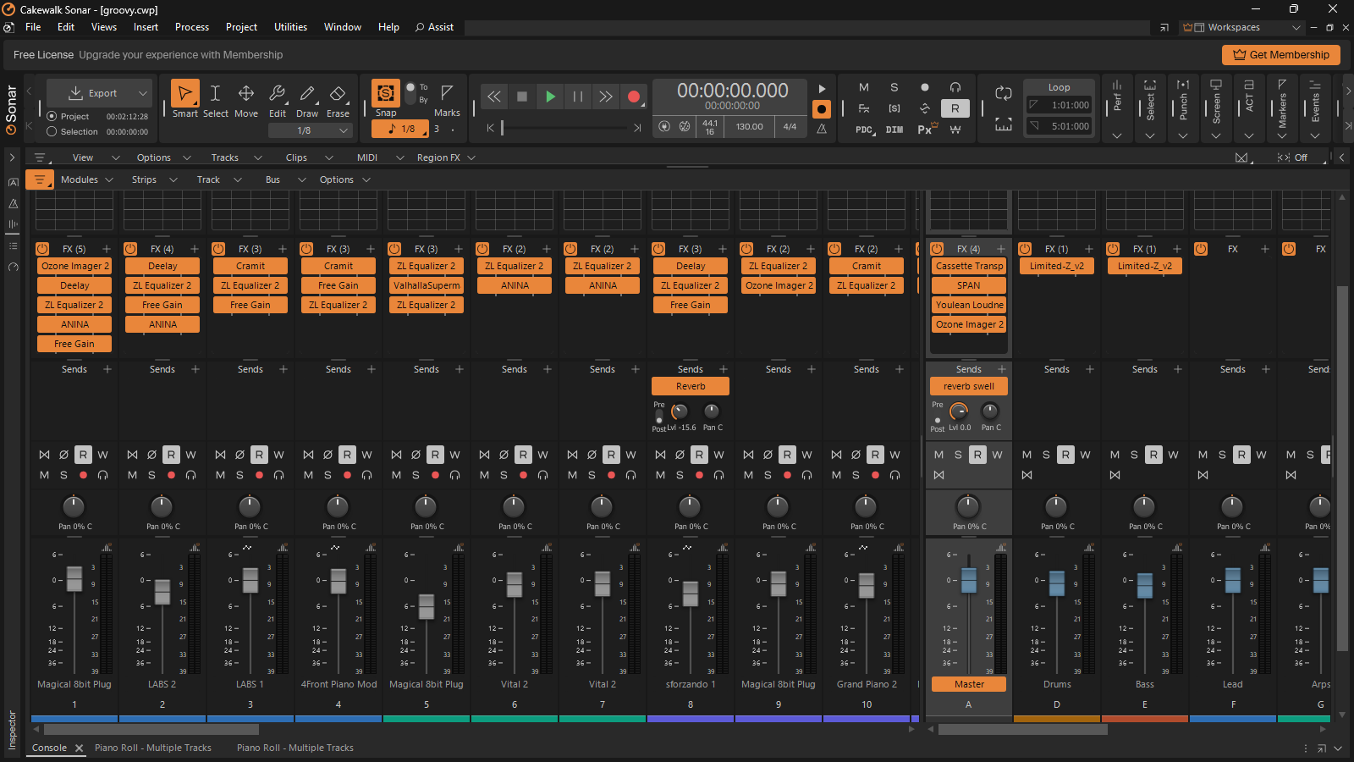The height and width of the screenshot is (762, 1354).
Task: Start playback with the green Play button
Action: tap(550, 97)
